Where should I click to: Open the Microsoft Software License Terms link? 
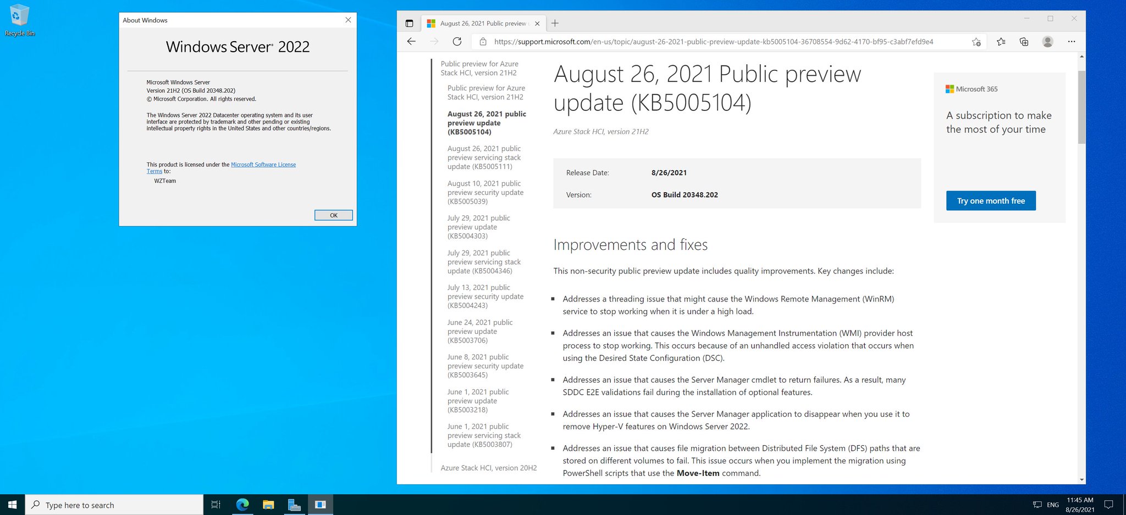[x=263, y=164]
